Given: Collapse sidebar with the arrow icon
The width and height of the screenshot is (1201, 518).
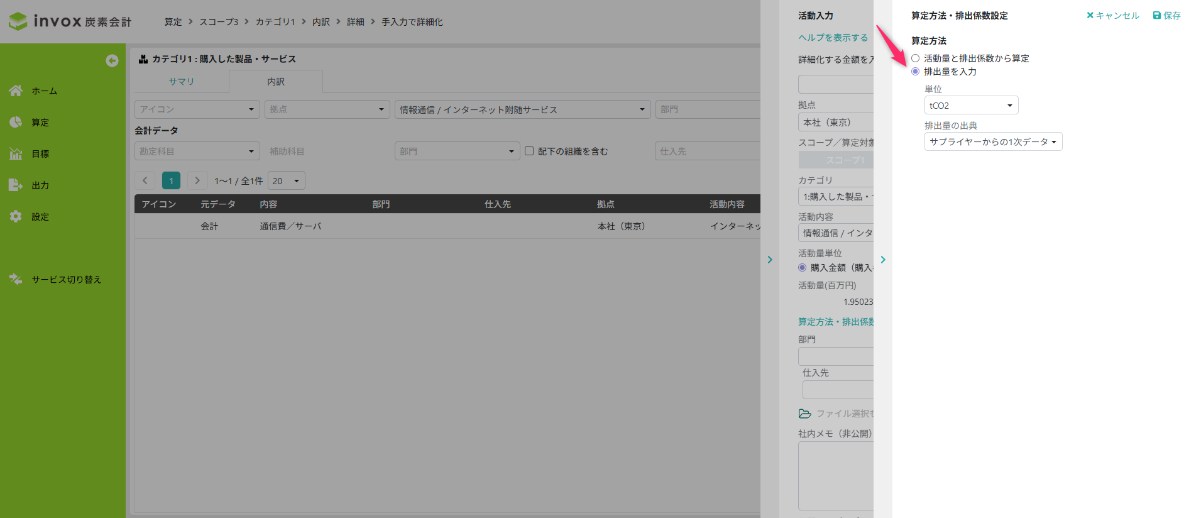Looking at the screenshot, I should tap(112, 60).
